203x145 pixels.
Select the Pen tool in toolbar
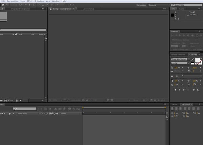click(x=30, y=5)
